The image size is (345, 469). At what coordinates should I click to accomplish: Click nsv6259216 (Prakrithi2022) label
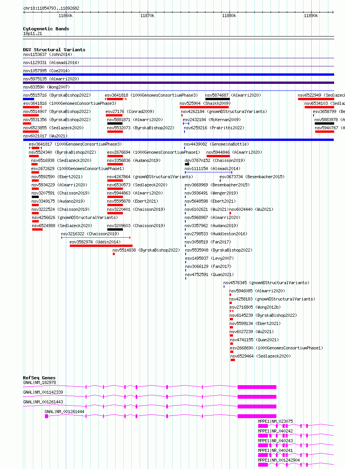point(214,128)
